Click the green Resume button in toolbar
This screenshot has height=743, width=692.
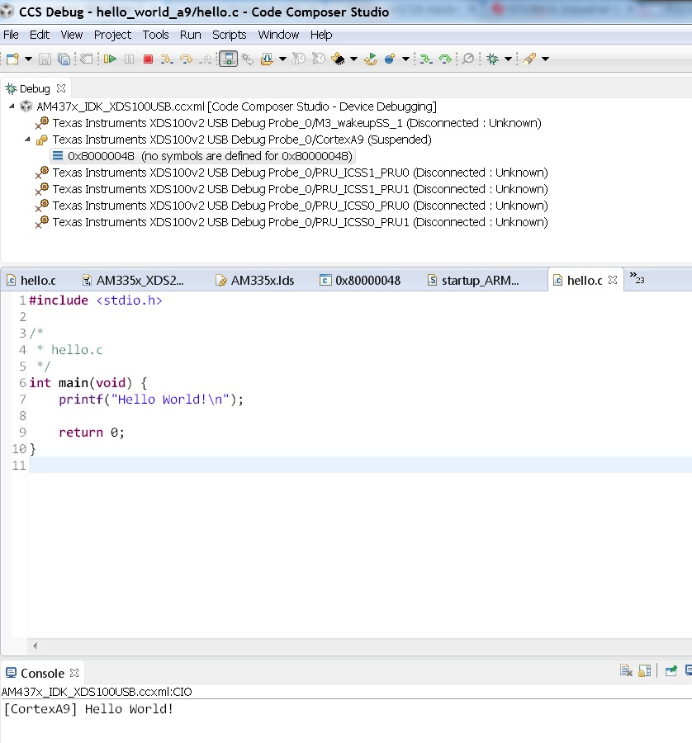pyautogui.click(x=109, y=59)
